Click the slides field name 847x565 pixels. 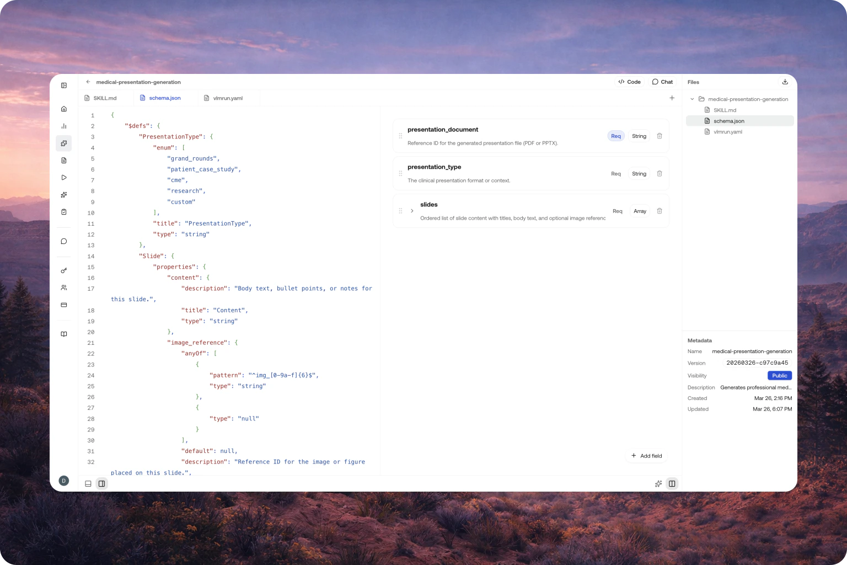click(429, 205)
